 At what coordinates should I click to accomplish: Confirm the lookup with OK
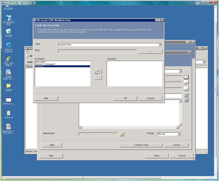point(125,98)
